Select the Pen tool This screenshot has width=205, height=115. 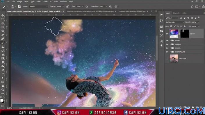(3, 70)
